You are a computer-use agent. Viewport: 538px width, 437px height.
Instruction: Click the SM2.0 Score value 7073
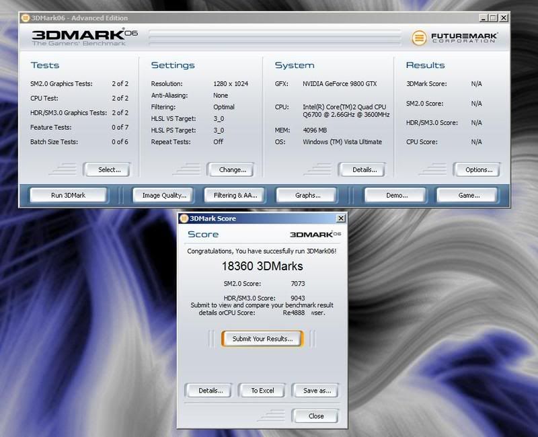(x=297, y=284)
